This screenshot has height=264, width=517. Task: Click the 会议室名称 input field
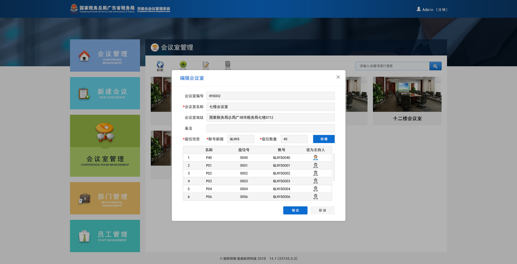point(270,106)
